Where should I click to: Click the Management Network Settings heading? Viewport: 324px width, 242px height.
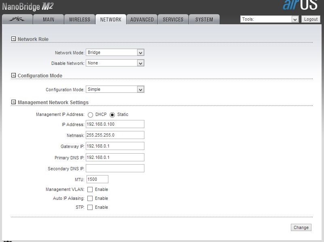(53, 103)
